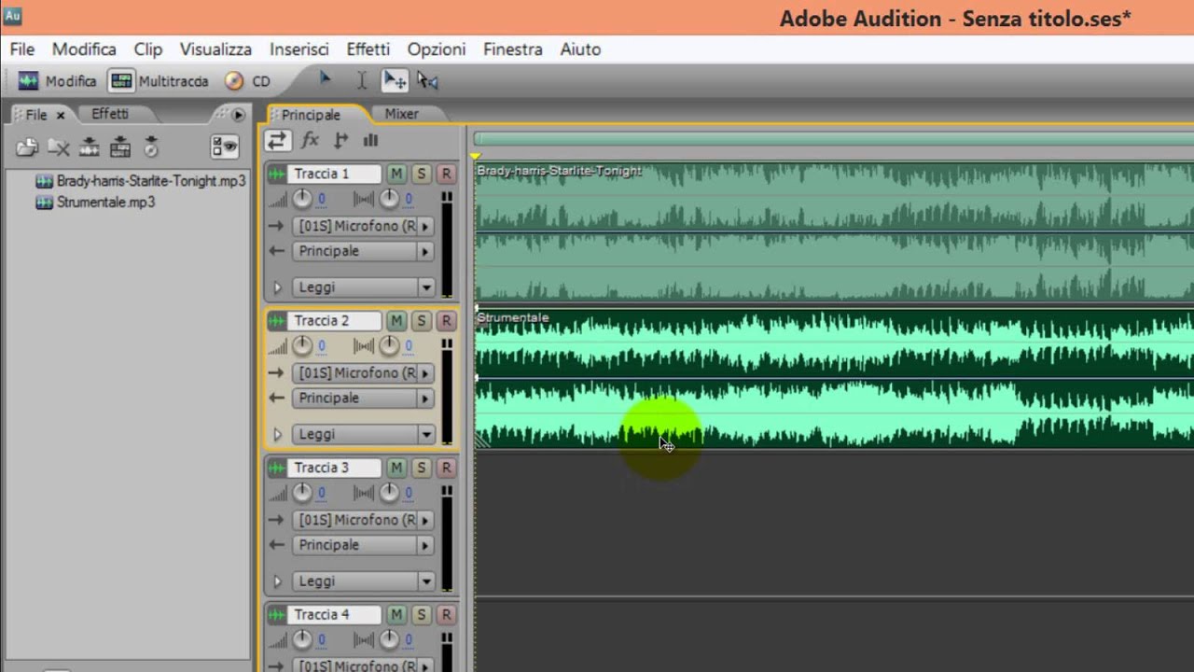Select the Strumentale clip on Traccia 2
The height and width of the screenshot is (672, 1194).
tap(834, 379)
